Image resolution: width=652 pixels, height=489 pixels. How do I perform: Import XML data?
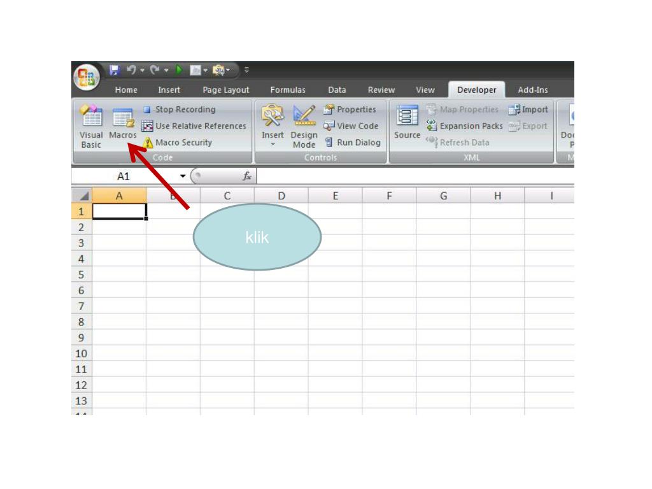528,110
